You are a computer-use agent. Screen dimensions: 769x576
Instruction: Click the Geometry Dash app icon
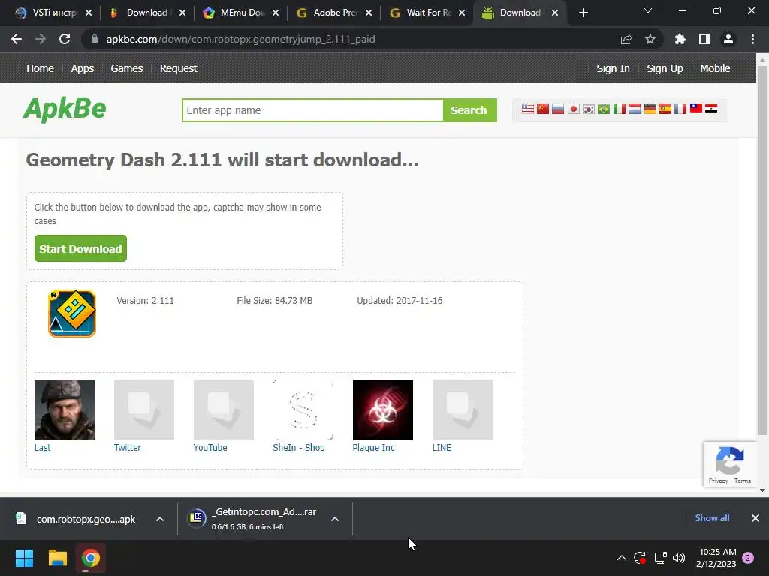[x=72, y=313]
